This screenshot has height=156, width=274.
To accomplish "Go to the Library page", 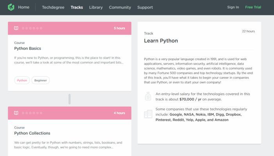I will click(x=96, y=7).
